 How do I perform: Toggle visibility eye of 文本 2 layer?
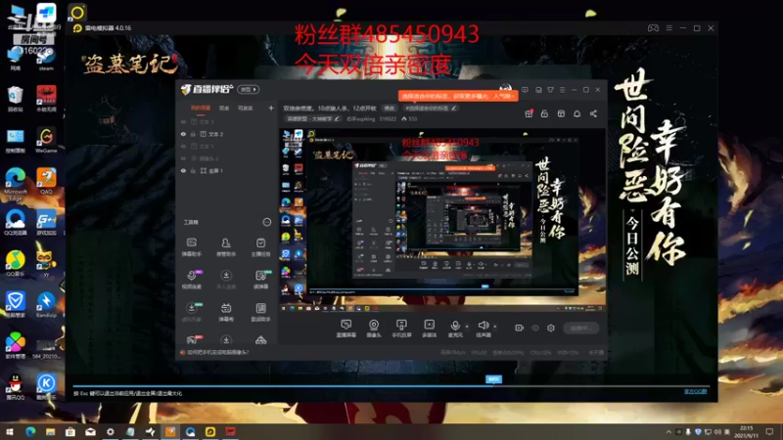[183, 134]
